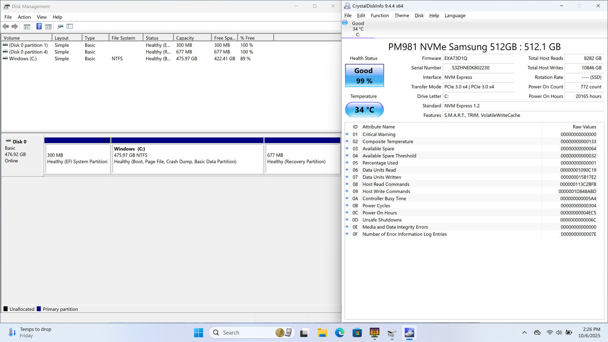Click the checklist settings toolbar icon
Viewport: 608px width, 342px height.
[x=70, y=26]
